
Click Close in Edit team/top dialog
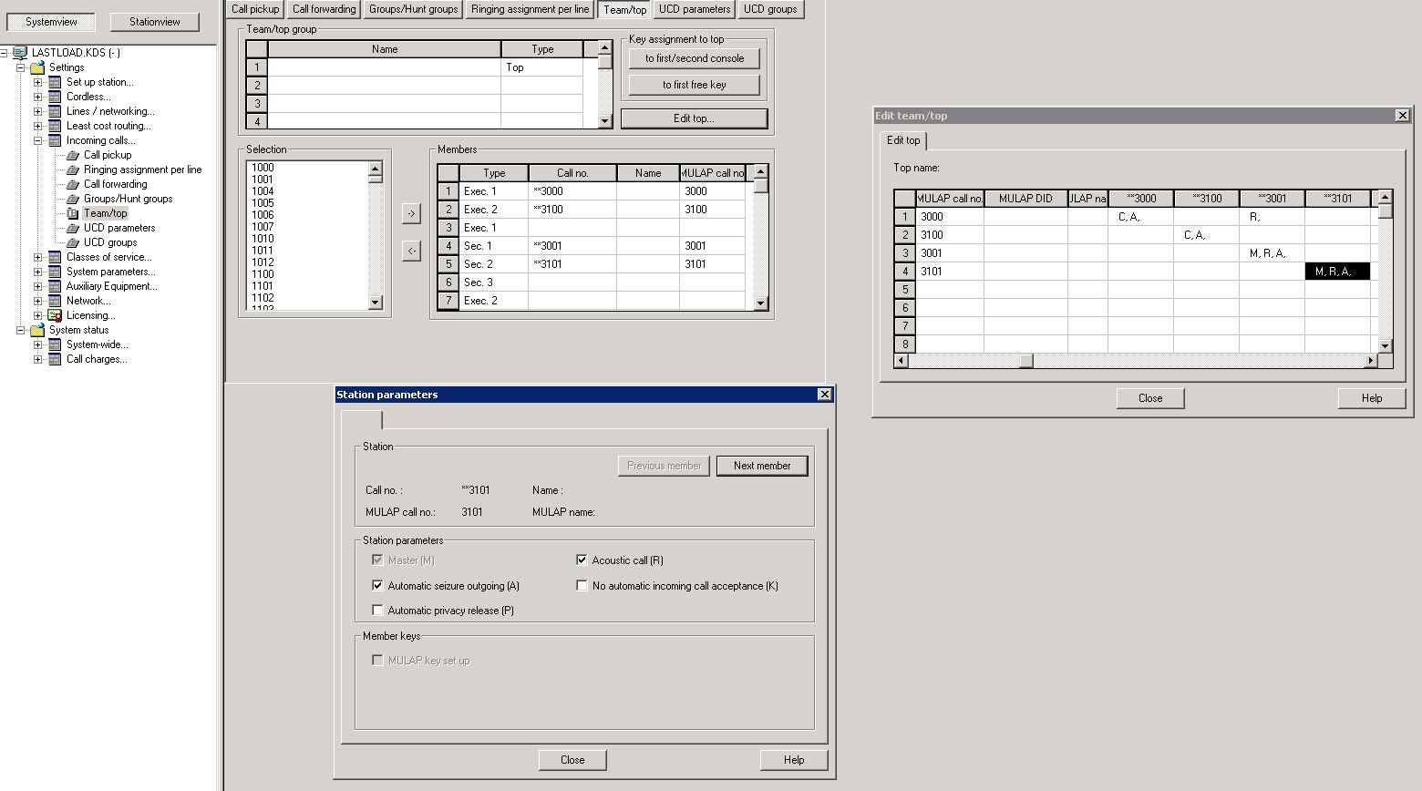click(1150, 398)
